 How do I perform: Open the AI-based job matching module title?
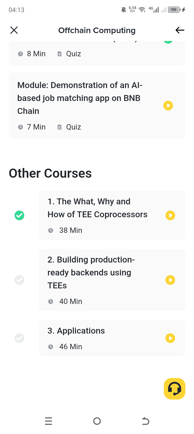pyautogui.click(x=80, y=98)
